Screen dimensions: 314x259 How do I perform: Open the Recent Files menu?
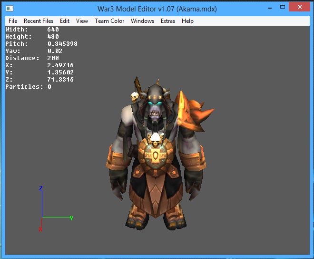click(39, 21)
